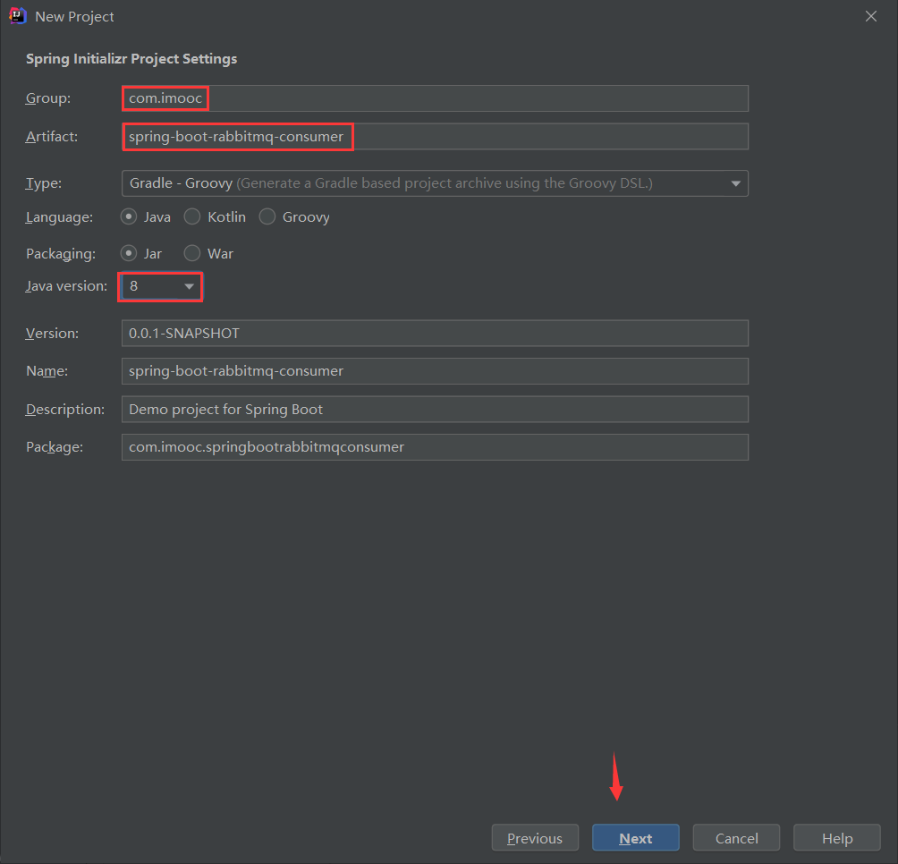Click the "New Project" title text

click(x=74, y=17)
